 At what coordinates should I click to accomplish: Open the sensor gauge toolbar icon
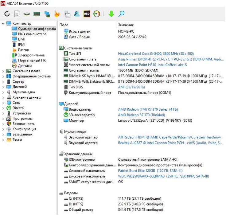[97, 14]
